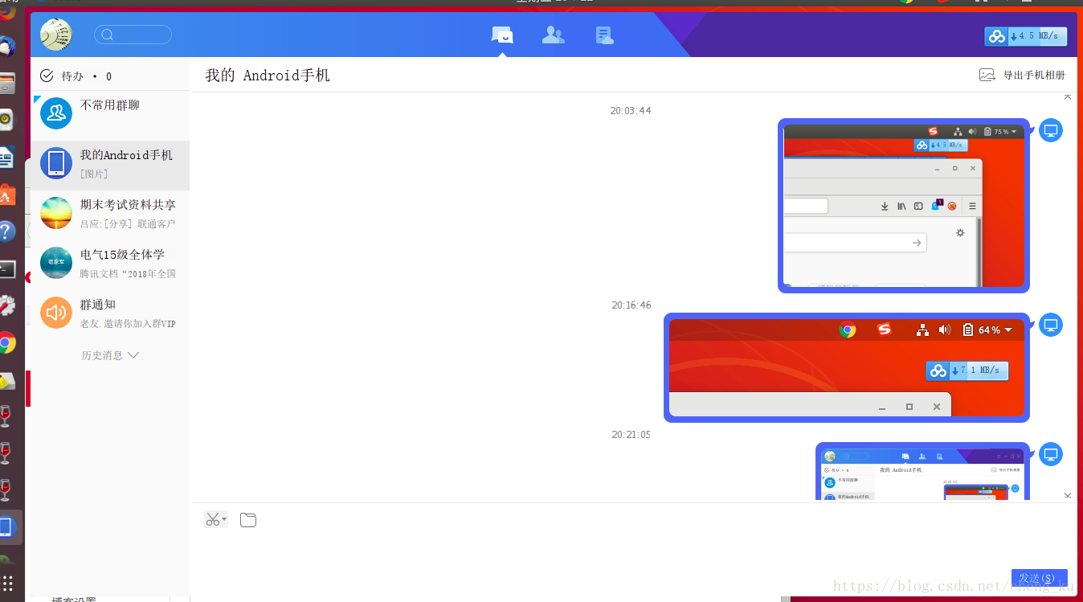Switch to the Contacts tab

click(x=553, y=35)
